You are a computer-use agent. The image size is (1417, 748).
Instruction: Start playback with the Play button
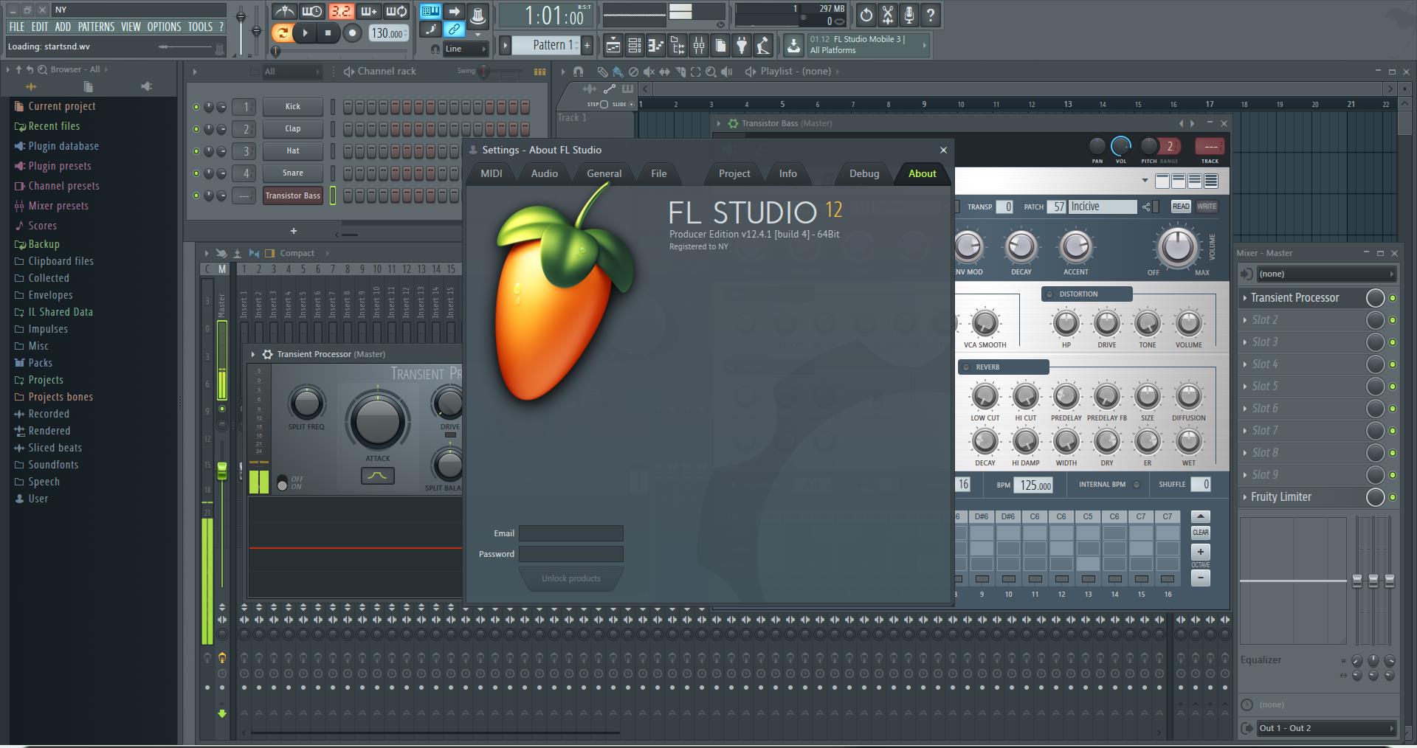click(304, 32)
